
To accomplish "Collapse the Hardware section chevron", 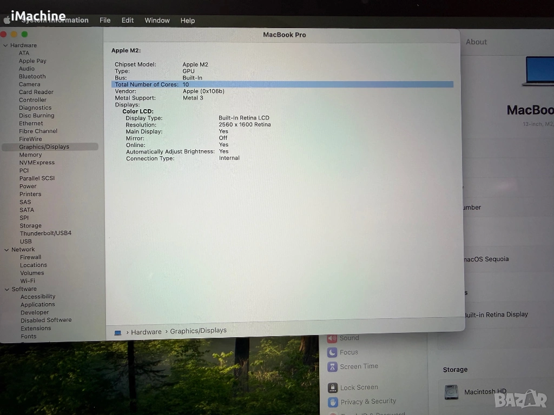I will pyautogui.click(x=5, y=45).
